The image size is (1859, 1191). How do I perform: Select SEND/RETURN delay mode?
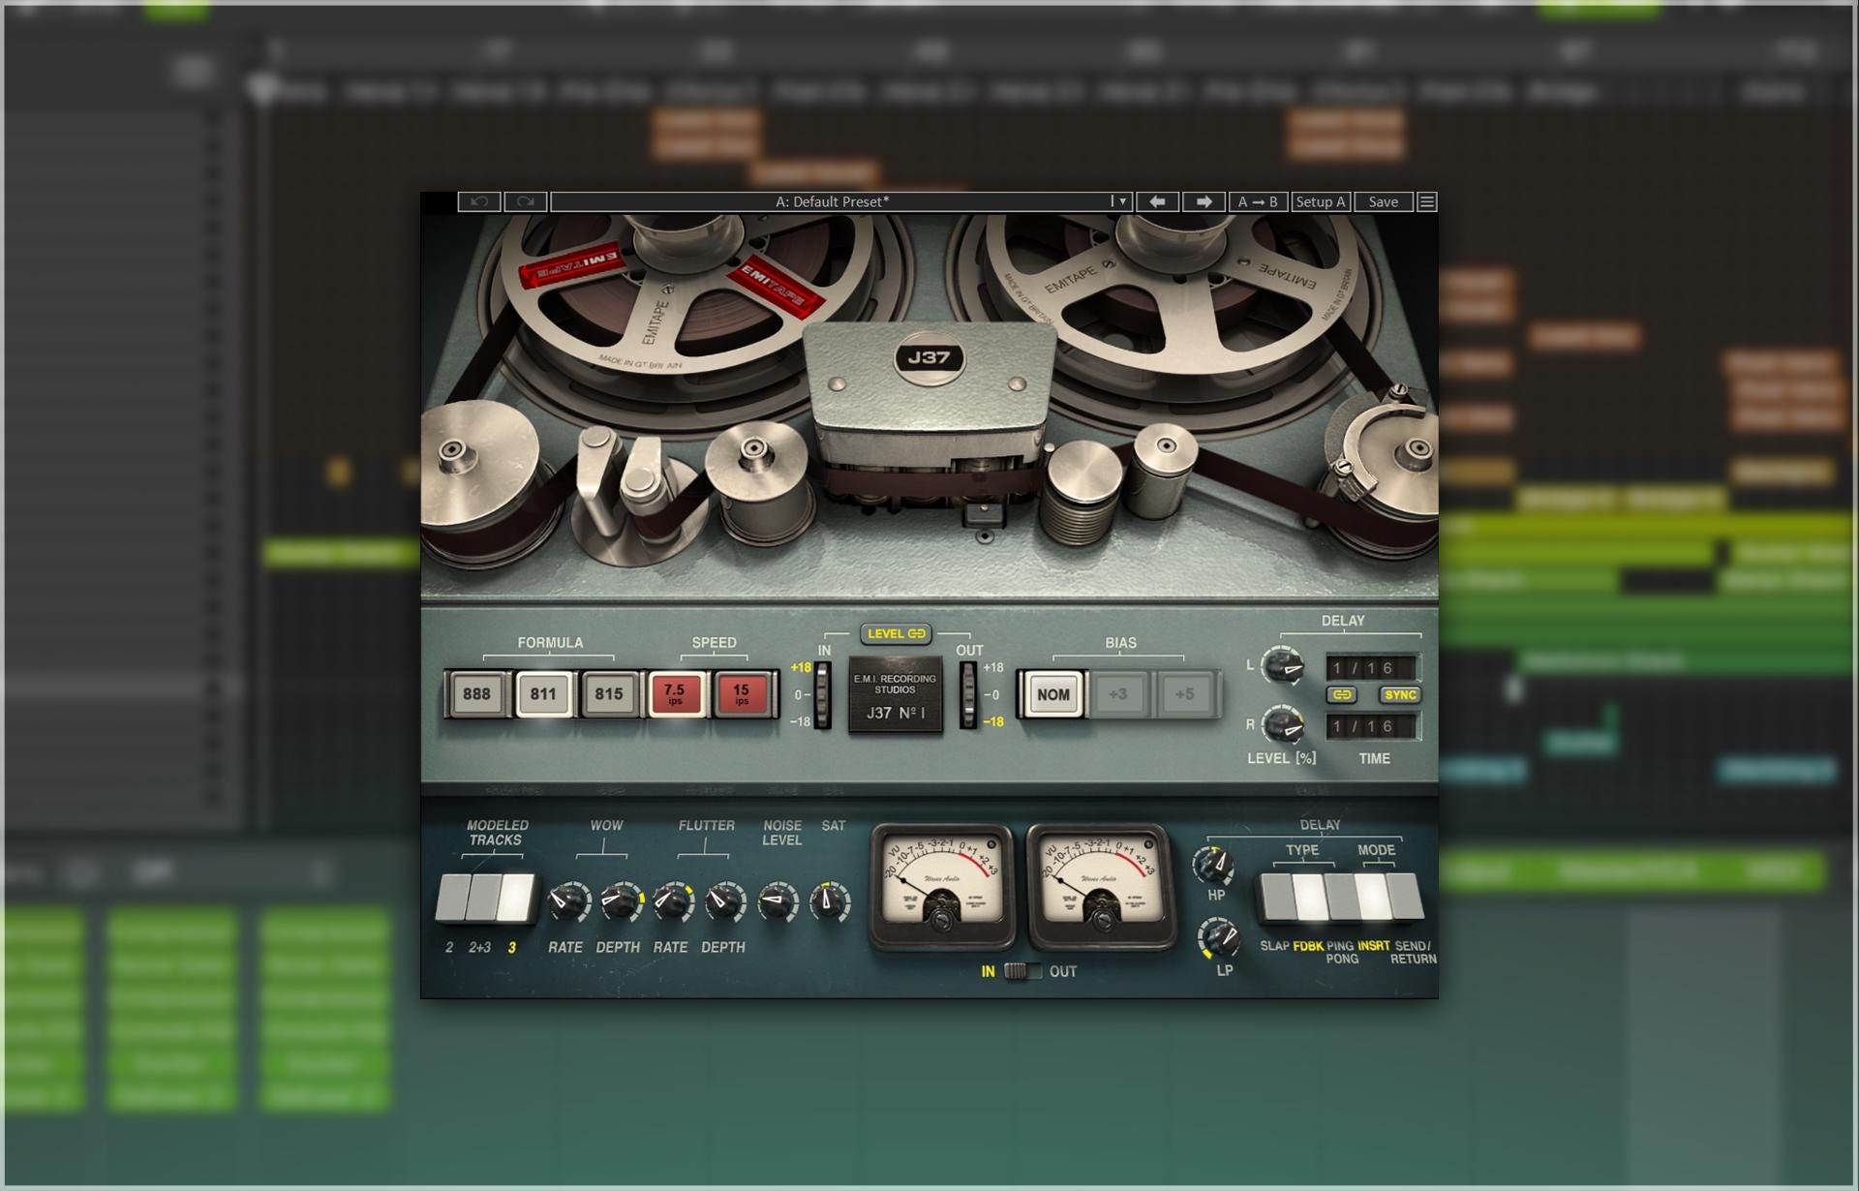tap(1406, 898)
